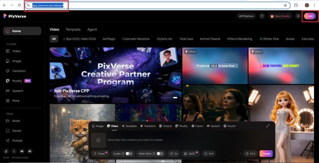
Task: Open the 360P resolution dropdown
Action: (190, 153)
